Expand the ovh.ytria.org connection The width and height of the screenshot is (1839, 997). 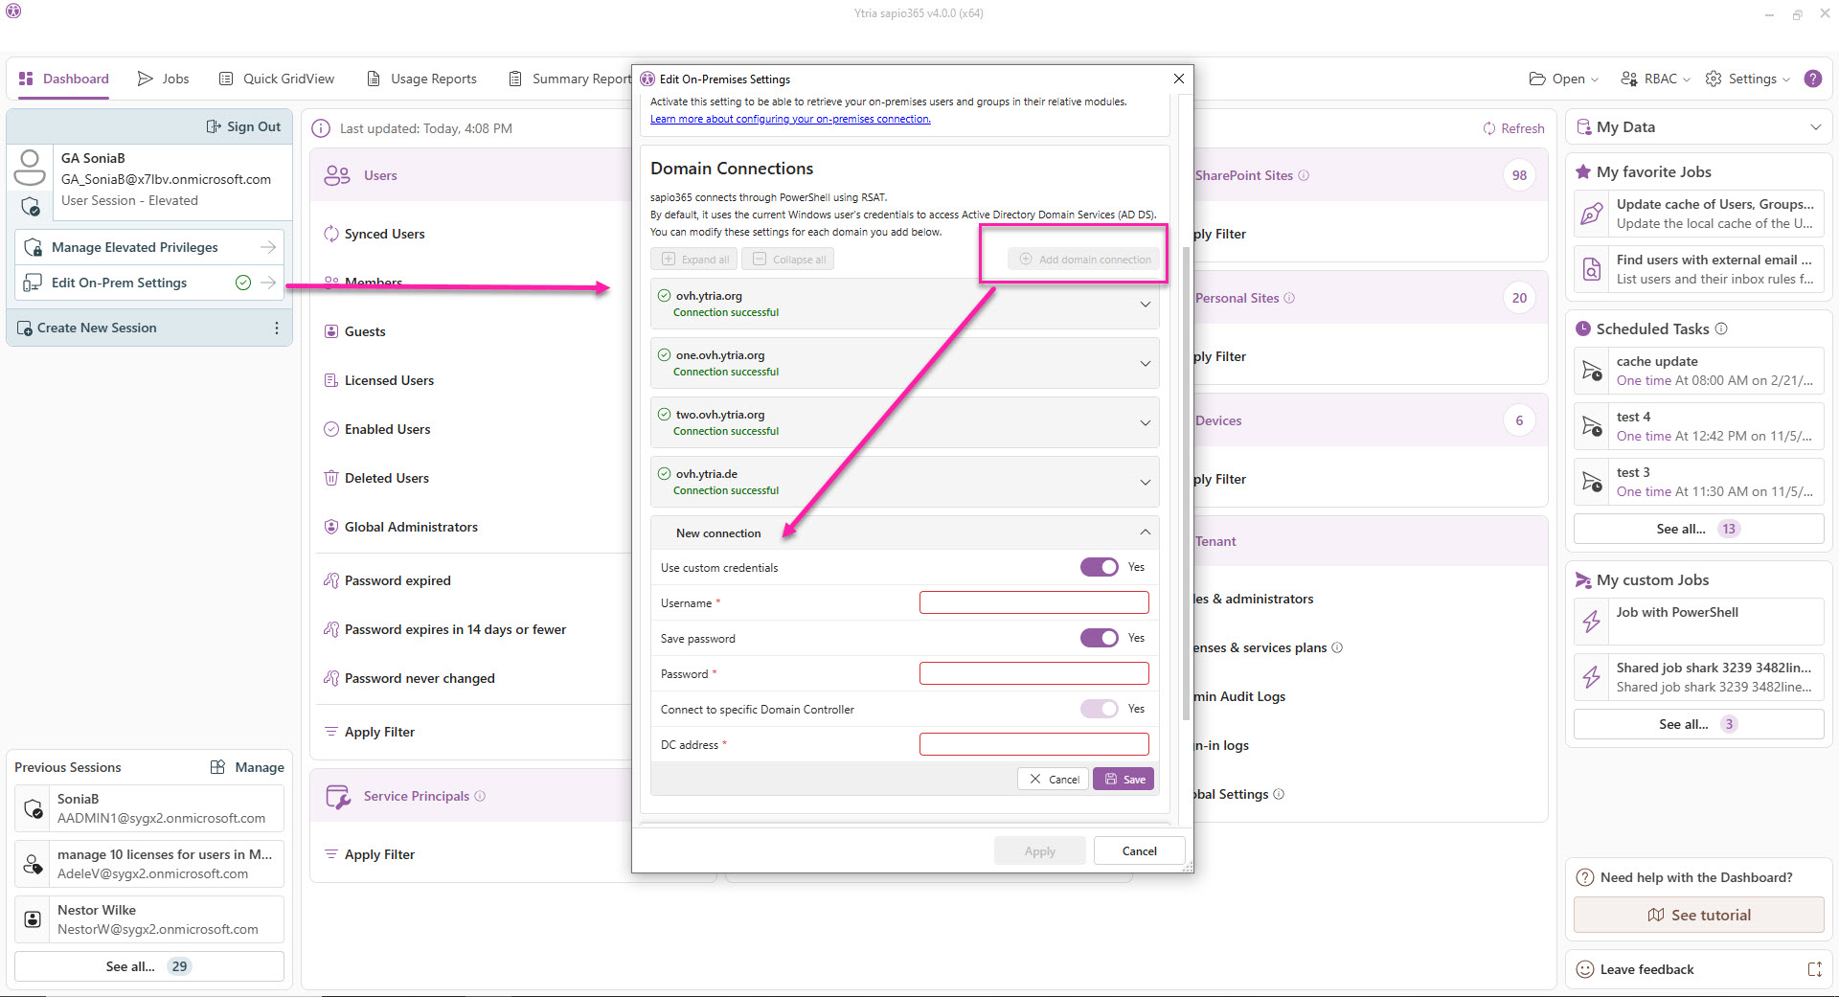pos(1145,305)
